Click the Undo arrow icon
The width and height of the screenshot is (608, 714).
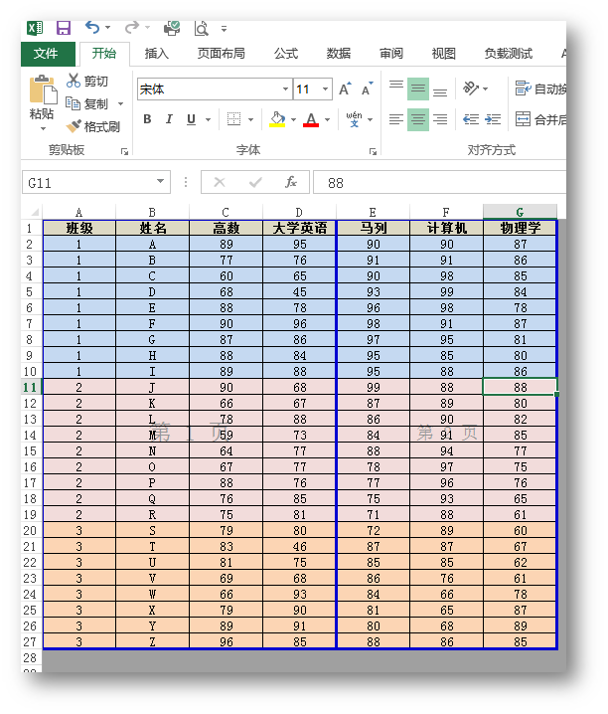pyautogui.click(x=92, y=28)
